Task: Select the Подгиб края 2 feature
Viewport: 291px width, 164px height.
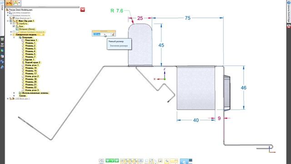Action: 33,62
